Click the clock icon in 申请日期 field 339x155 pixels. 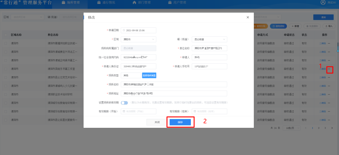124,30
